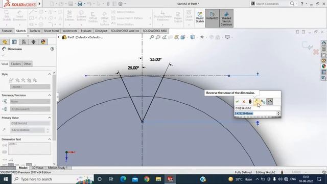Switch to the Evaluate ribbon tab
The height and width of the screenshot is (184, 327).
(86, 31)
